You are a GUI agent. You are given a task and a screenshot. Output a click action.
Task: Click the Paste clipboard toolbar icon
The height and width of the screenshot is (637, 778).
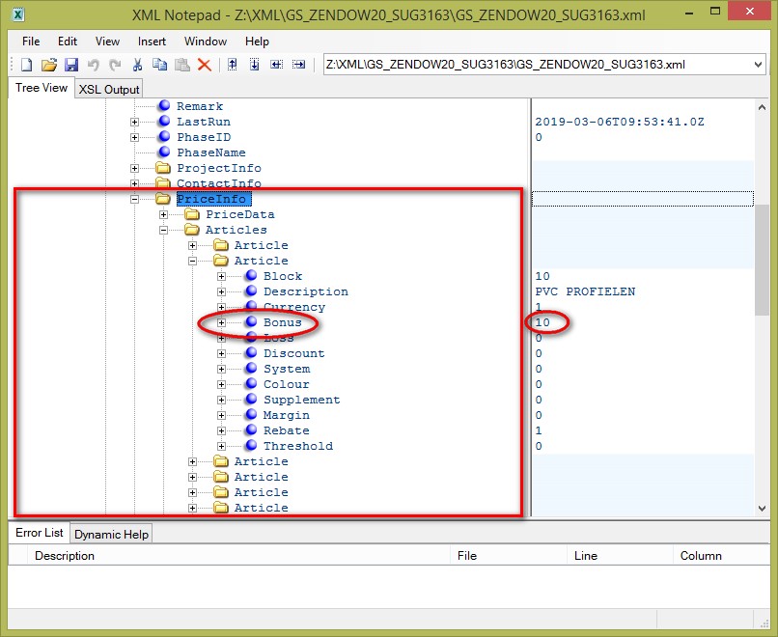[182, 65]
